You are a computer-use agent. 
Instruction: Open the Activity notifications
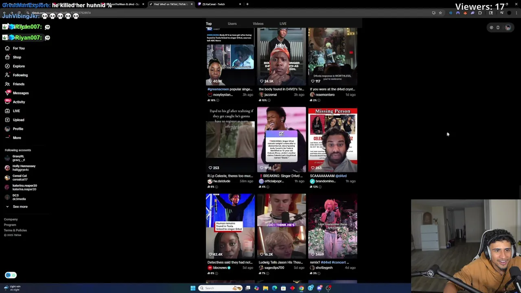(15, 102)
